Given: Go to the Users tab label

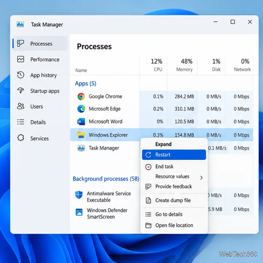Looking at the screenshot, I should tap(37, 106).
